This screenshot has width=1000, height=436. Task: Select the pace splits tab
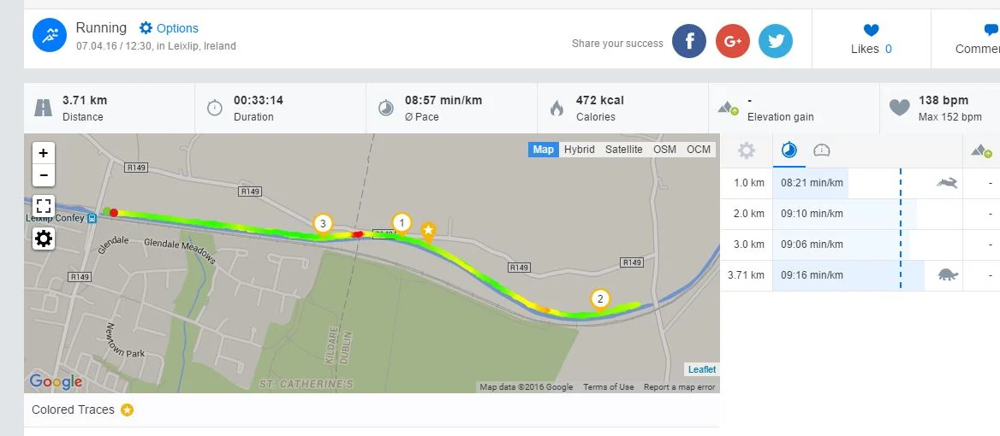pyautogui.click(x=789, y=151)
